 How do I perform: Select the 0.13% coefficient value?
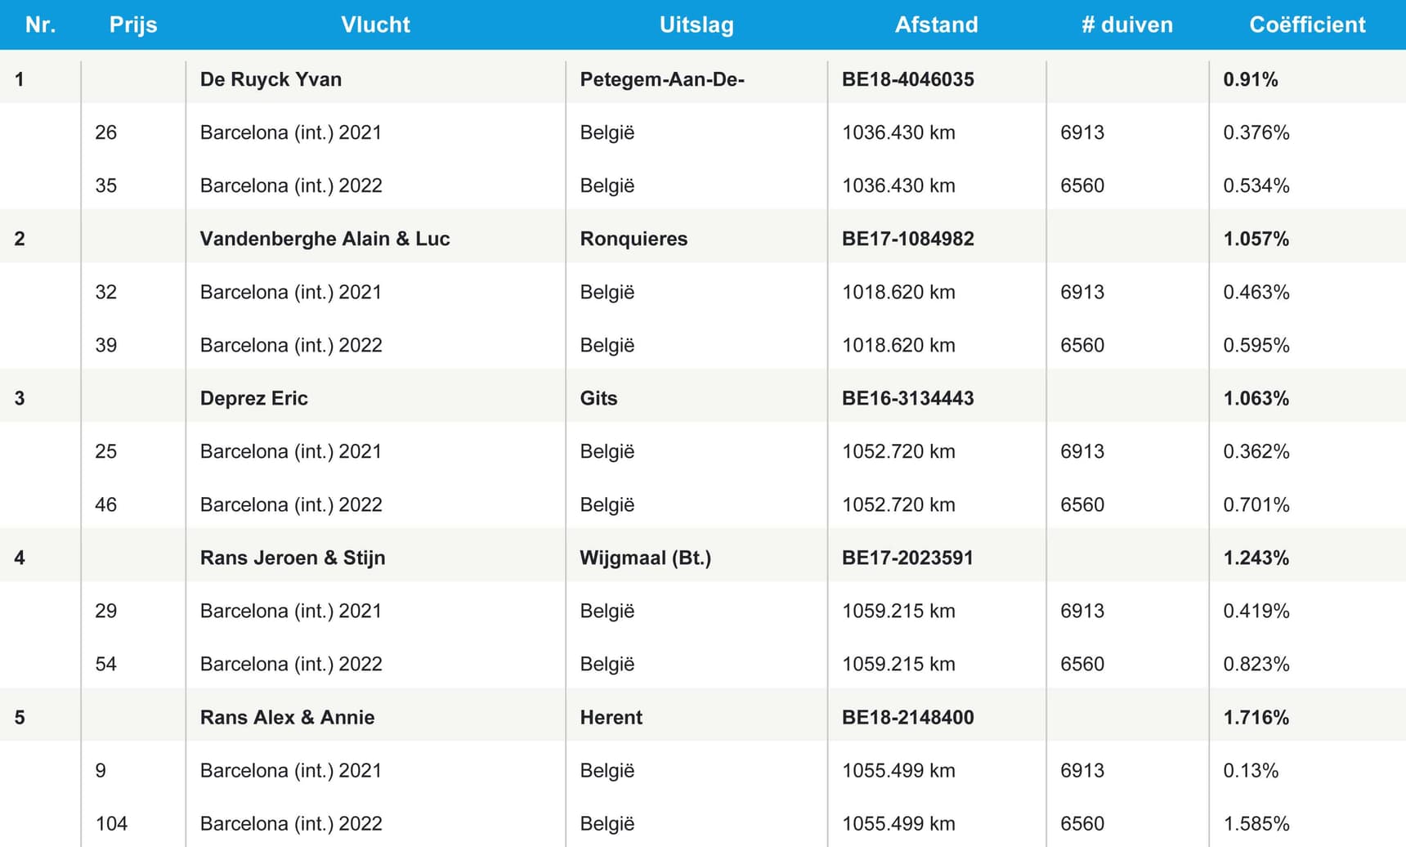click(x=1250, y=770)
